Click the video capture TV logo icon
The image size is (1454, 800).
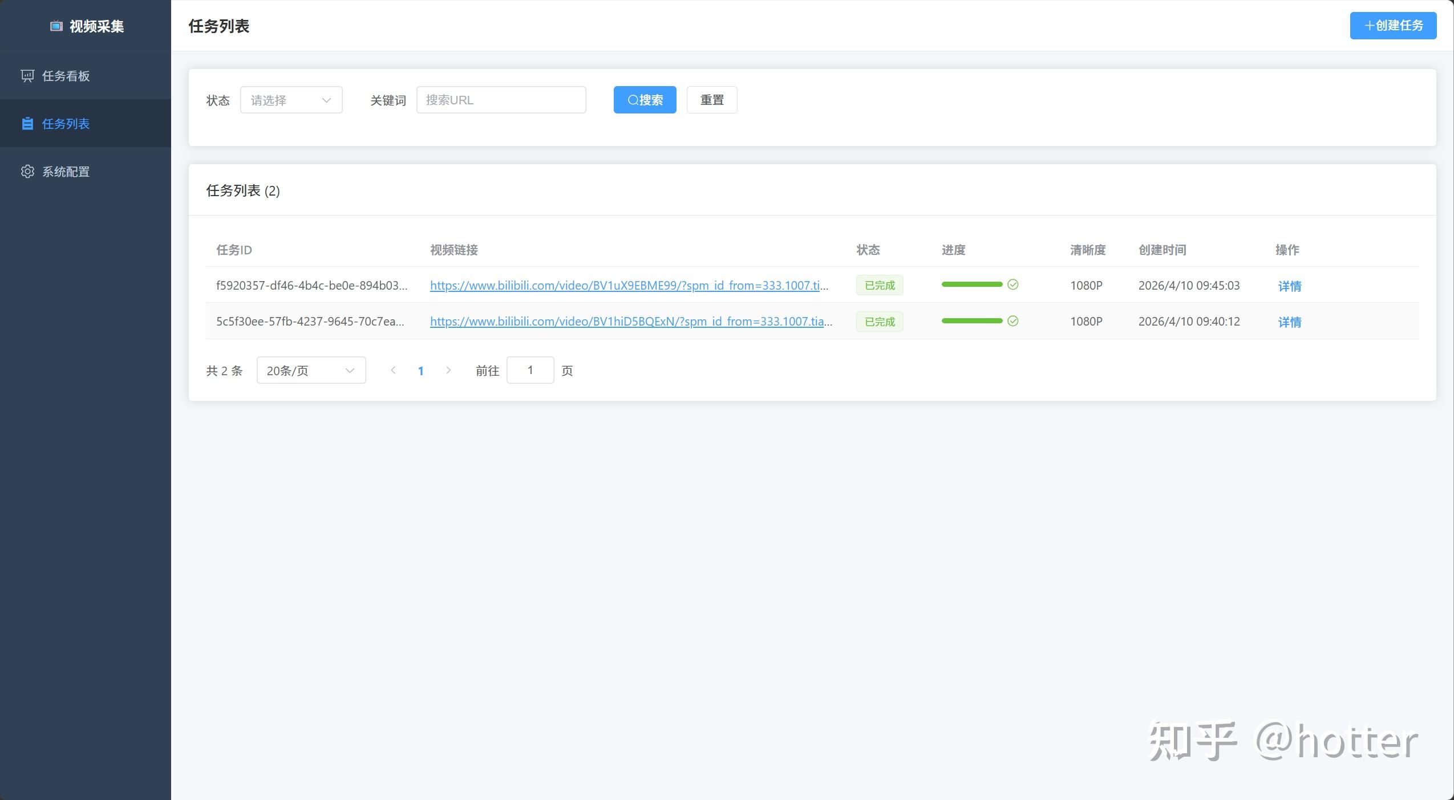click(56, 26)
